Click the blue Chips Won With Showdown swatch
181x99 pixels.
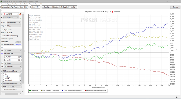click(x=63, y=91)
